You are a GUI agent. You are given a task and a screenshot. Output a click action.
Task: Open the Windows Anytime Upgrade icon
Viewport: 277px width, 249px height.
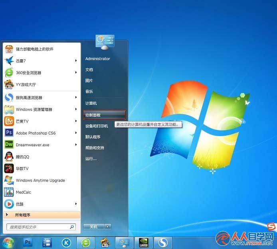pos(9,180)
